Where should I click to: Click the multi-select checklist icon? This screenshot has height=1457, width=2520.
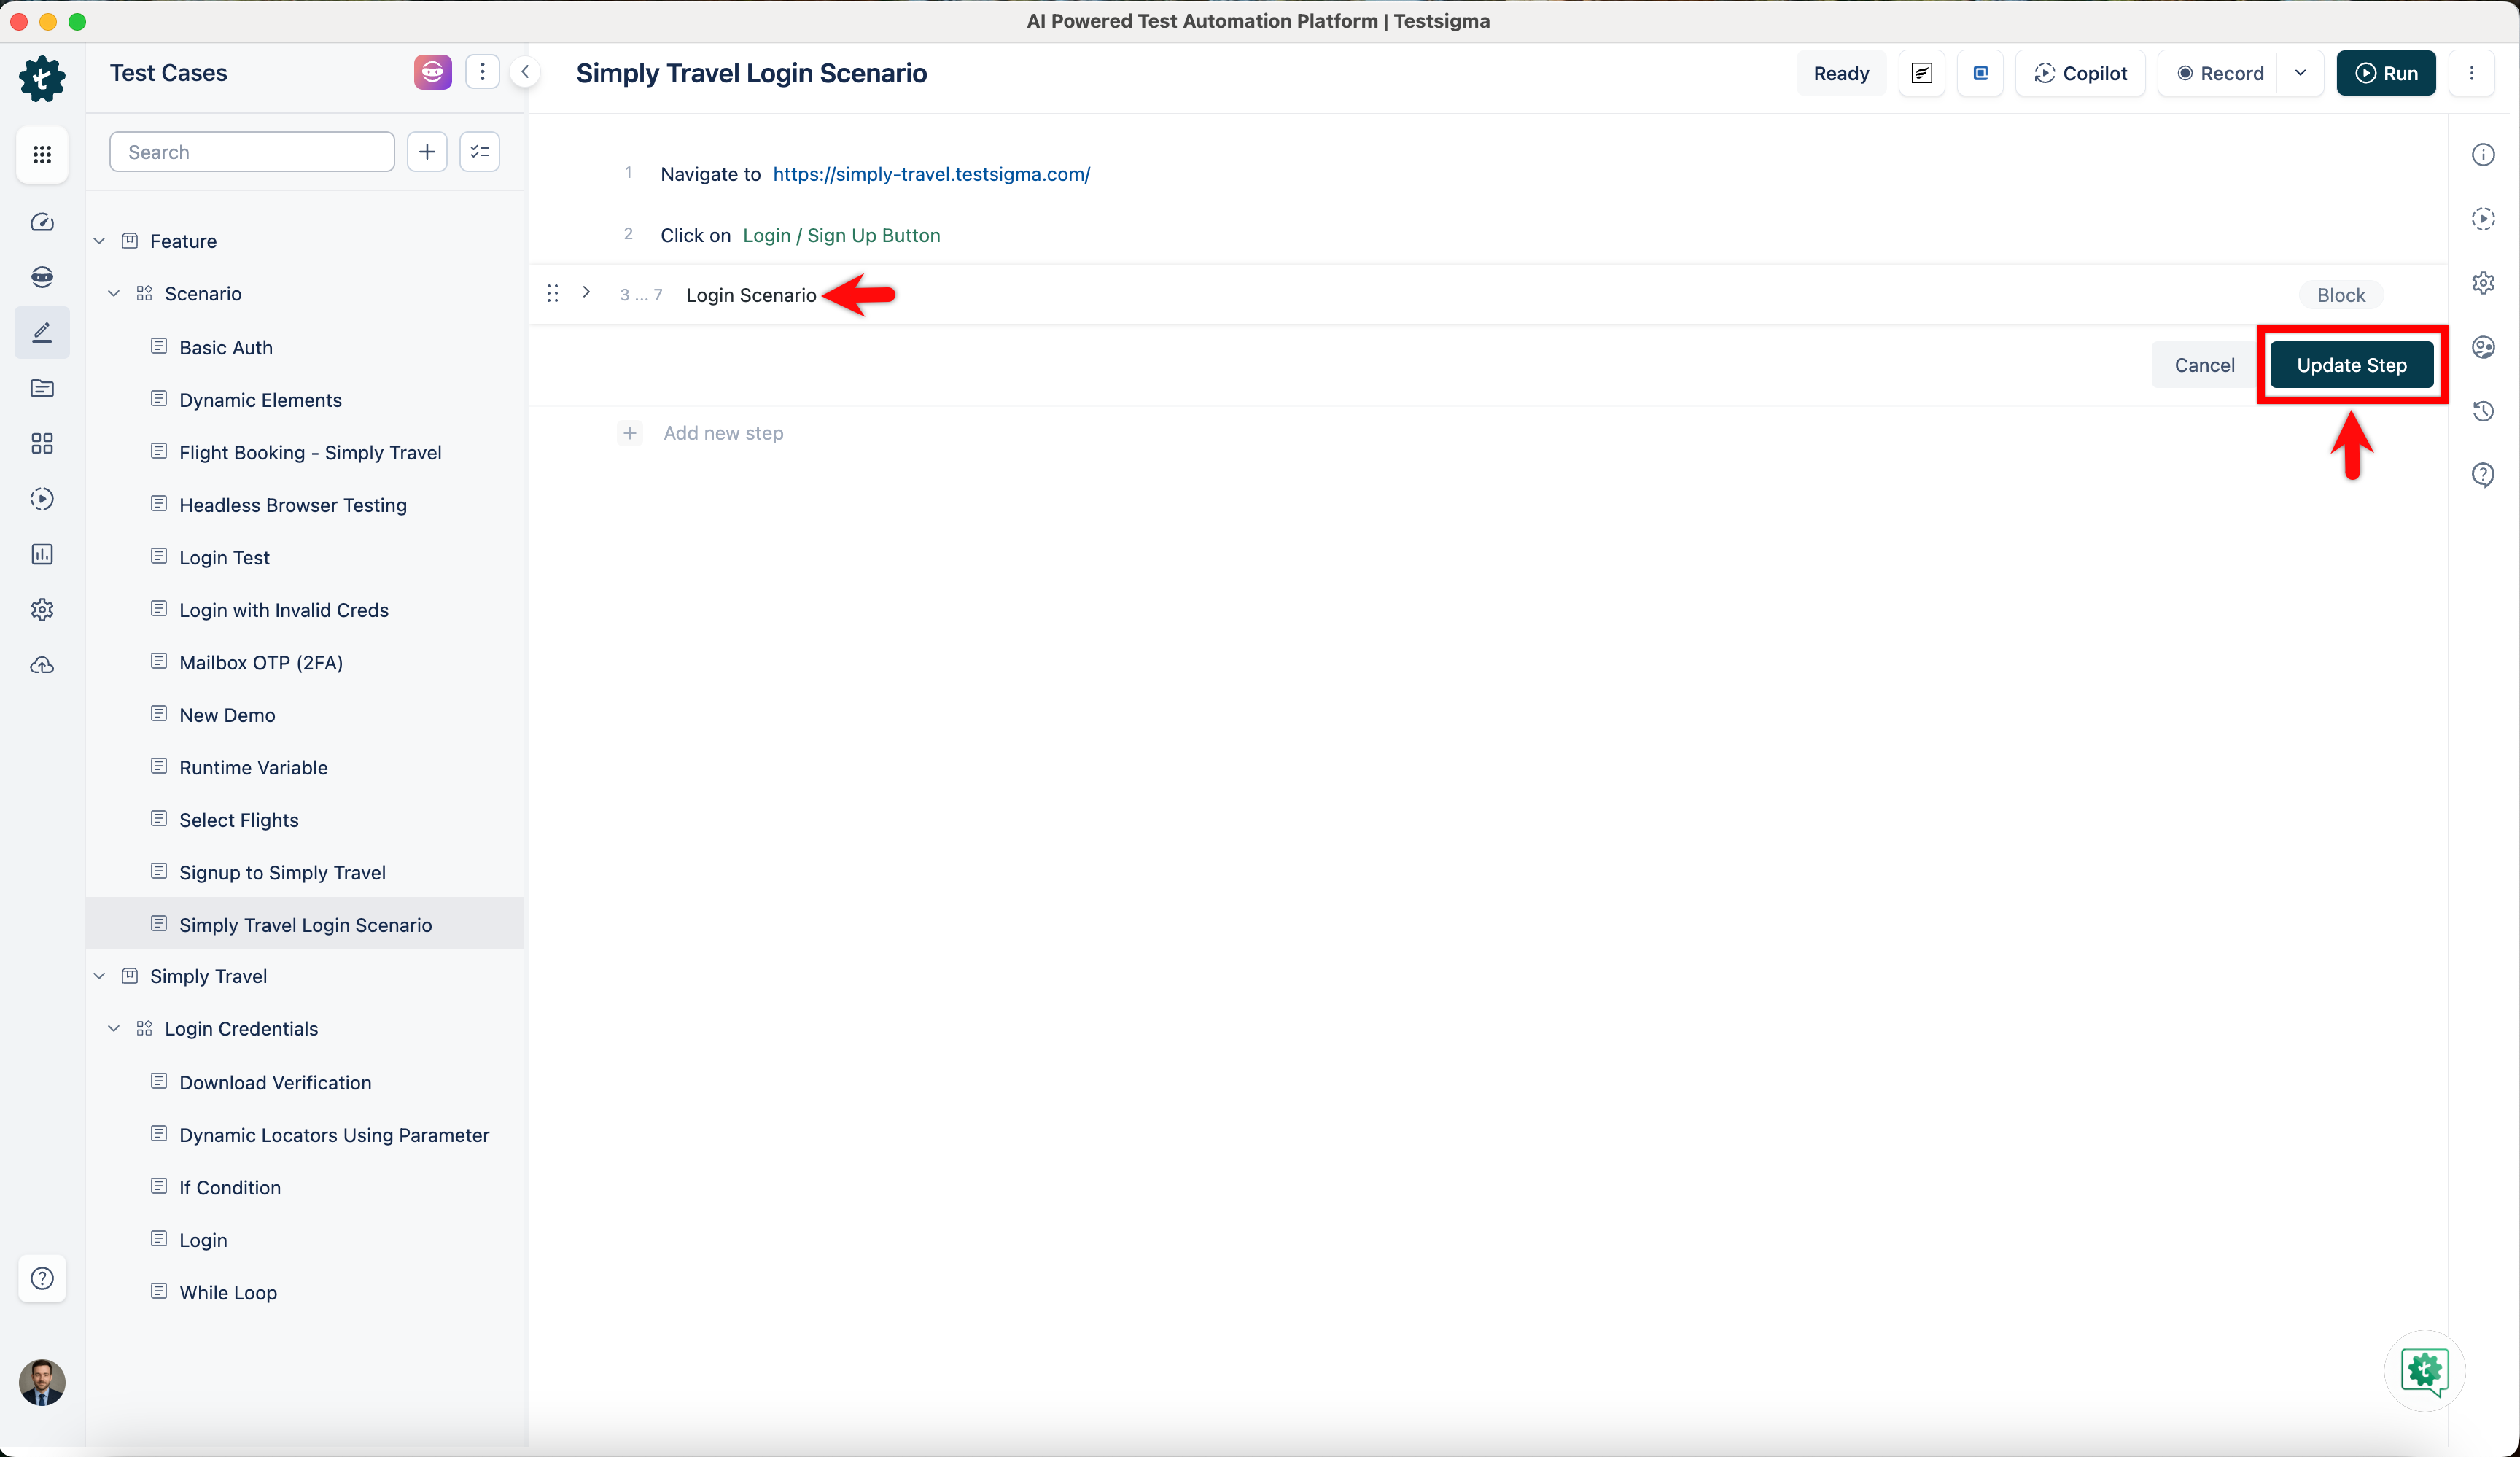480,152
